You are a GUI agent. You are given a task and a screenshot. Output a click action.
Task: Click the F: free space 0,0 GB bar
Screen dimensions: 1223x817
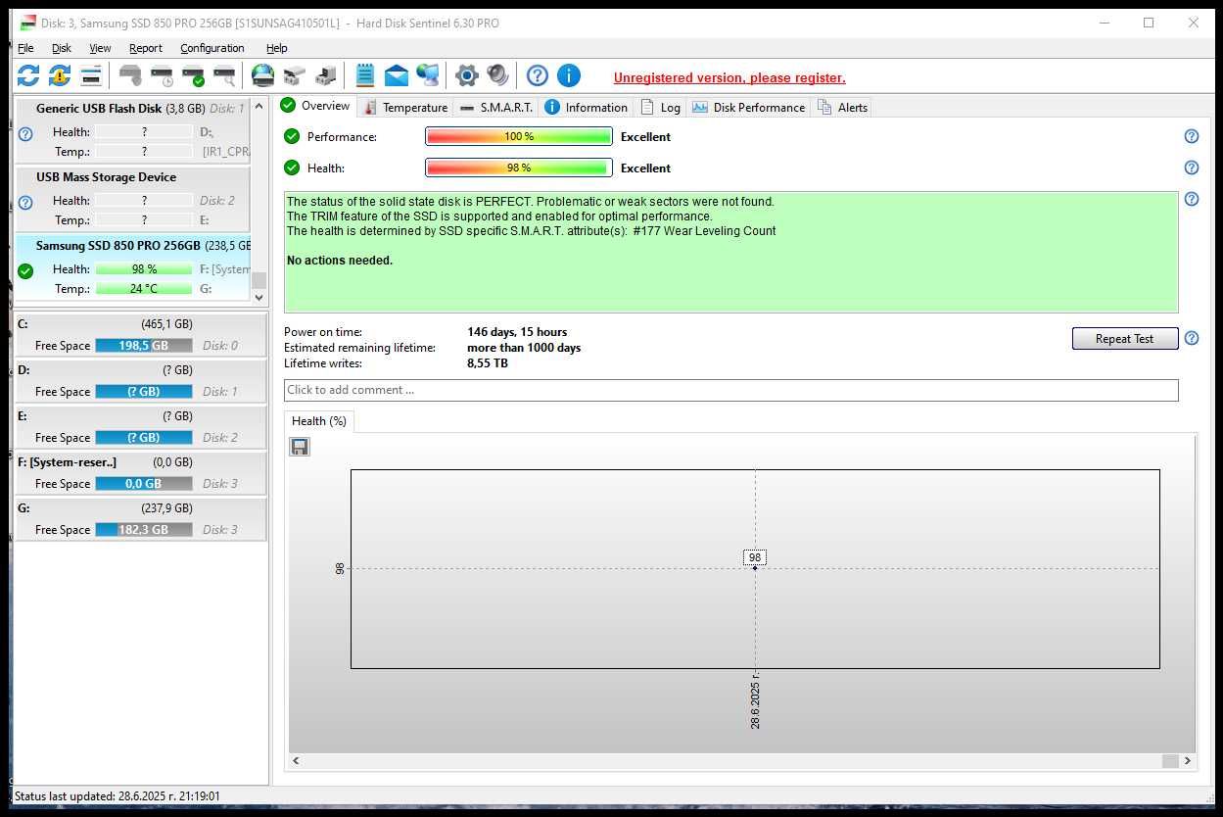point(144,484)
